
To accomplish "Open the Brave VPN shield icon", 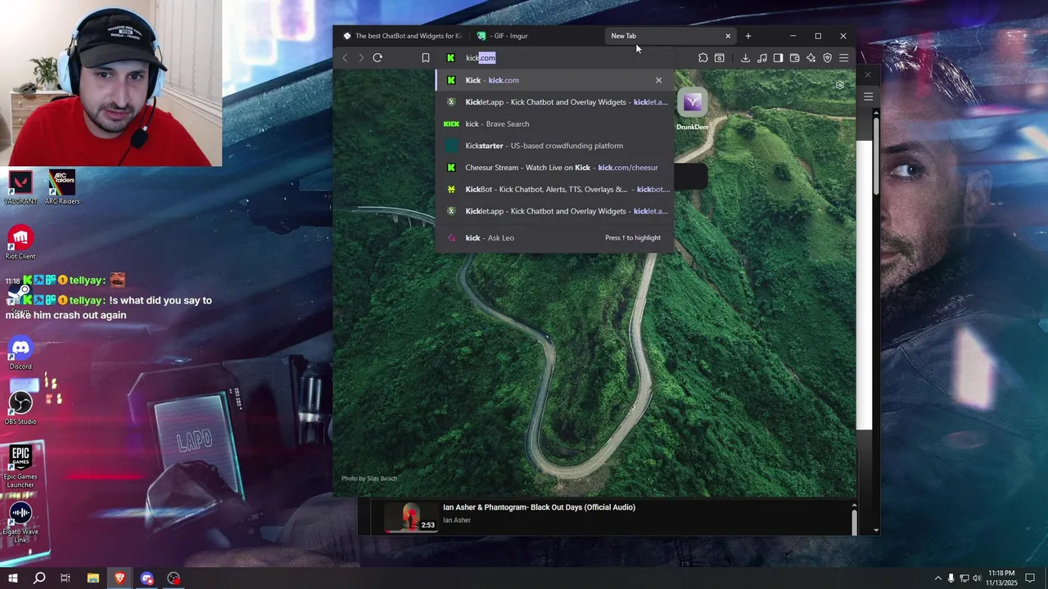I will (828, 58).
